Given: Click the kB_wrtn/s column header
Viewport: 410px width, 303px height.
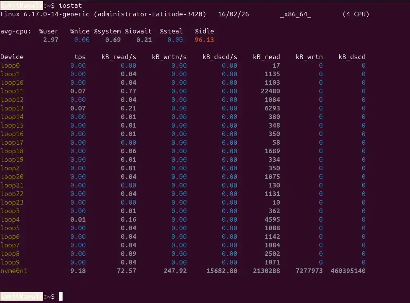Looking at the screenshot, I should point(169,57).
